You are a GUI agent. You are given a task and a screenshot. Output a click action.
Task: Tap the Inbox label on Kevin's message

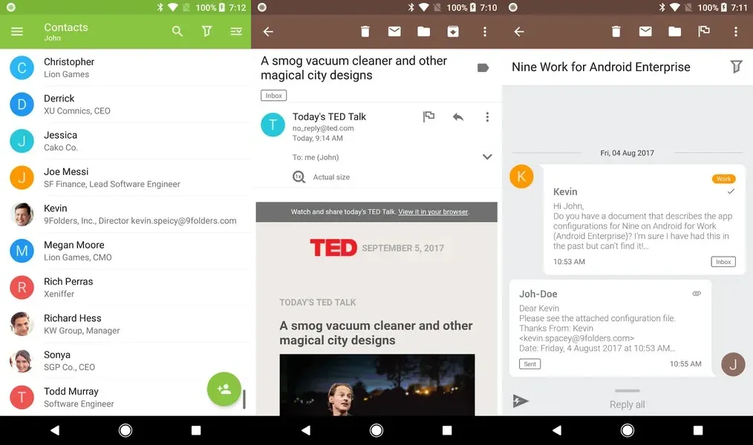723,262
